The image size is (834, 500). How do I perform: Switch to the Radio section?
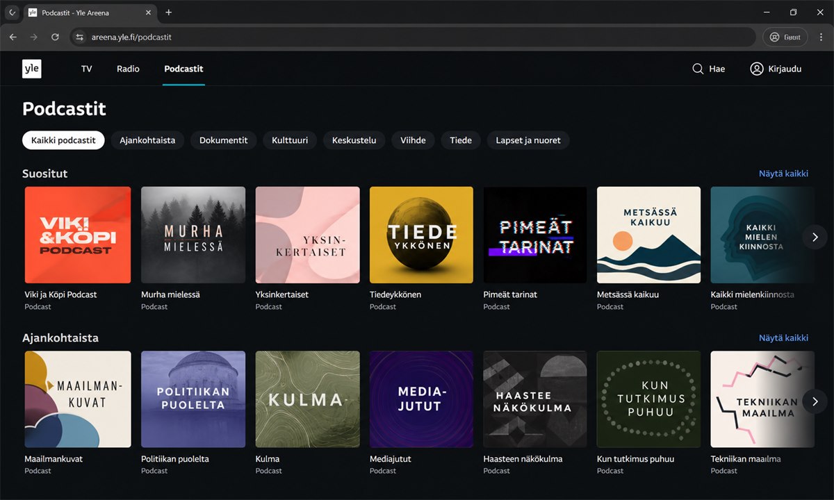coord(128,69)
